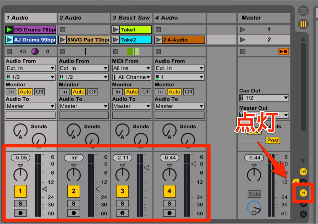Click 2 Audio pan knob
This screenshot has height=224, width=318.
pos(74,174)
